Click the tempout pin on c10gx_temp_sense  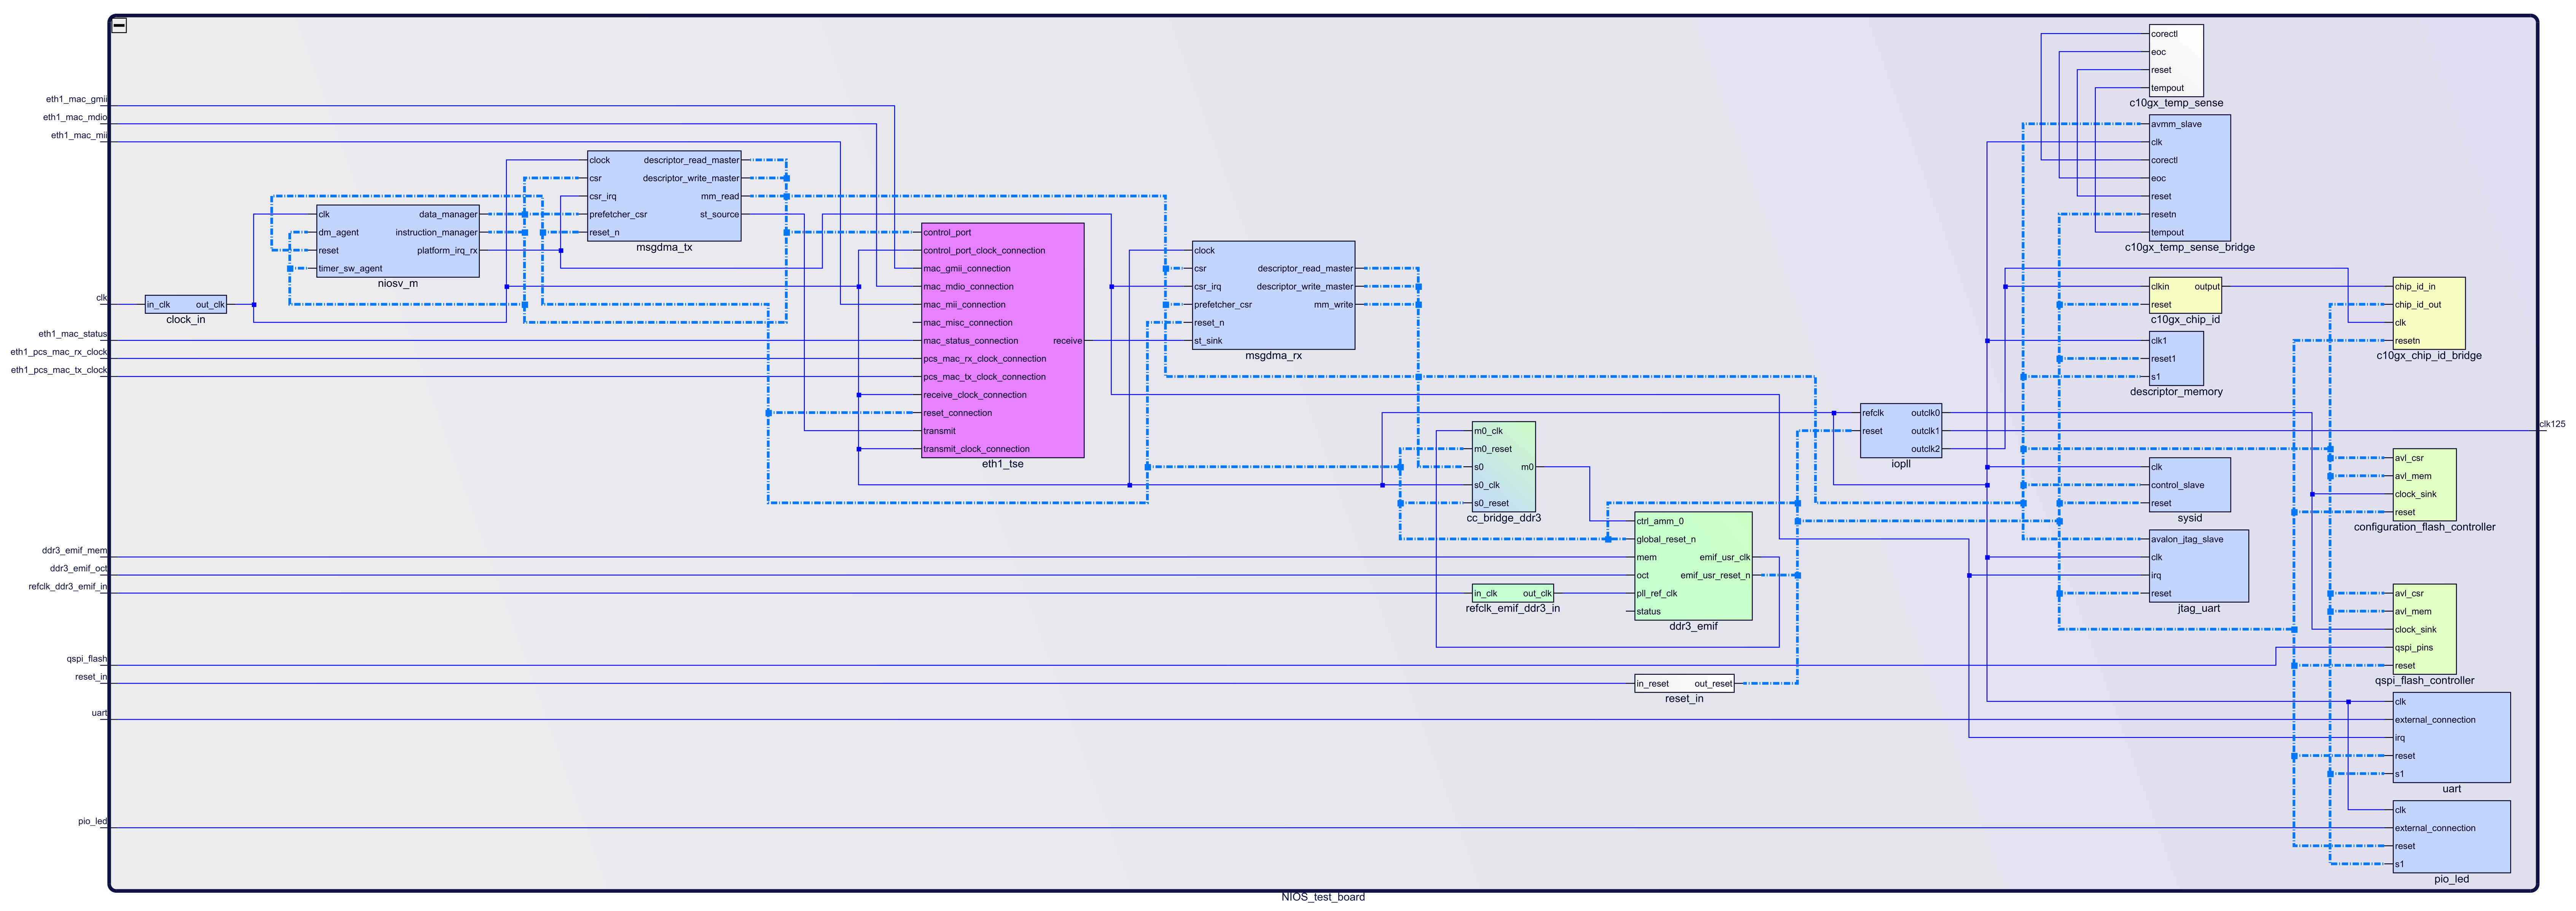2167,88
